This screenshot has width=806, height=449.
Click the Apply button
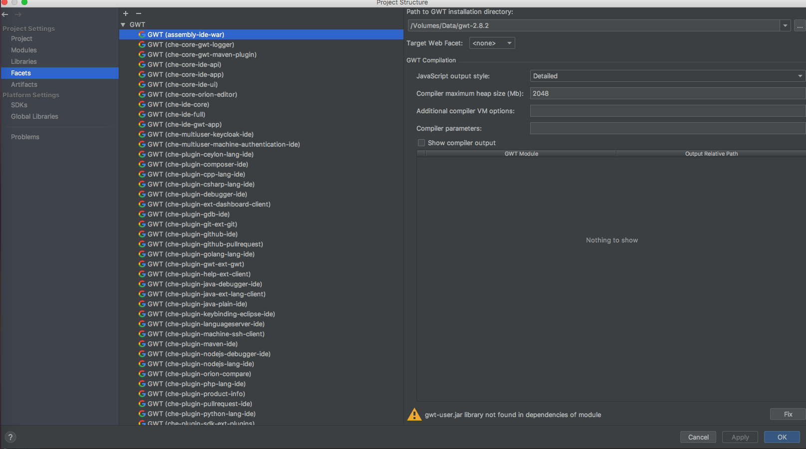click(x=740, y=437)
